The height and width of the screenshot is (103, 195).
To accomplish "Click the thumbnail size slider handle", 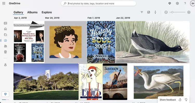I will 172,12.
